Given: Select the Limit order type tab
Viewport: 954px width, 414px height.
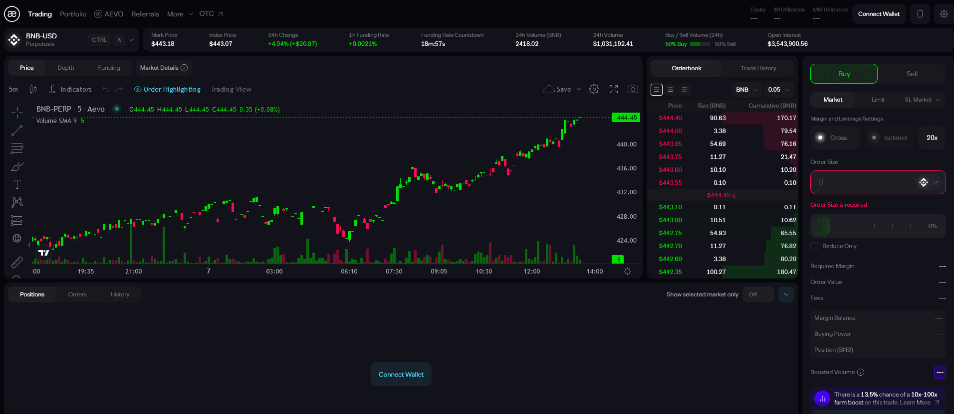Looking at the screenshot, I should [x=878, y=100].
